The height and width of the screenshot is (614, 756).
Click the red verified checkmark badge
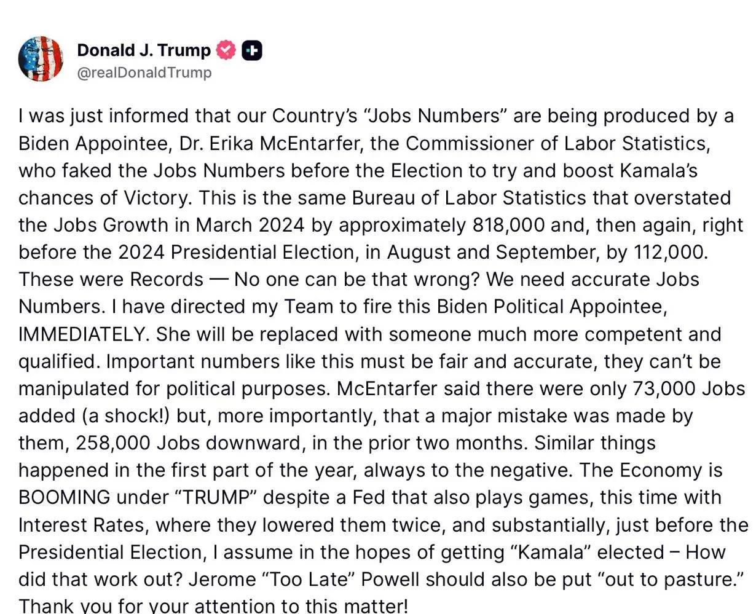tap(226, 50)
